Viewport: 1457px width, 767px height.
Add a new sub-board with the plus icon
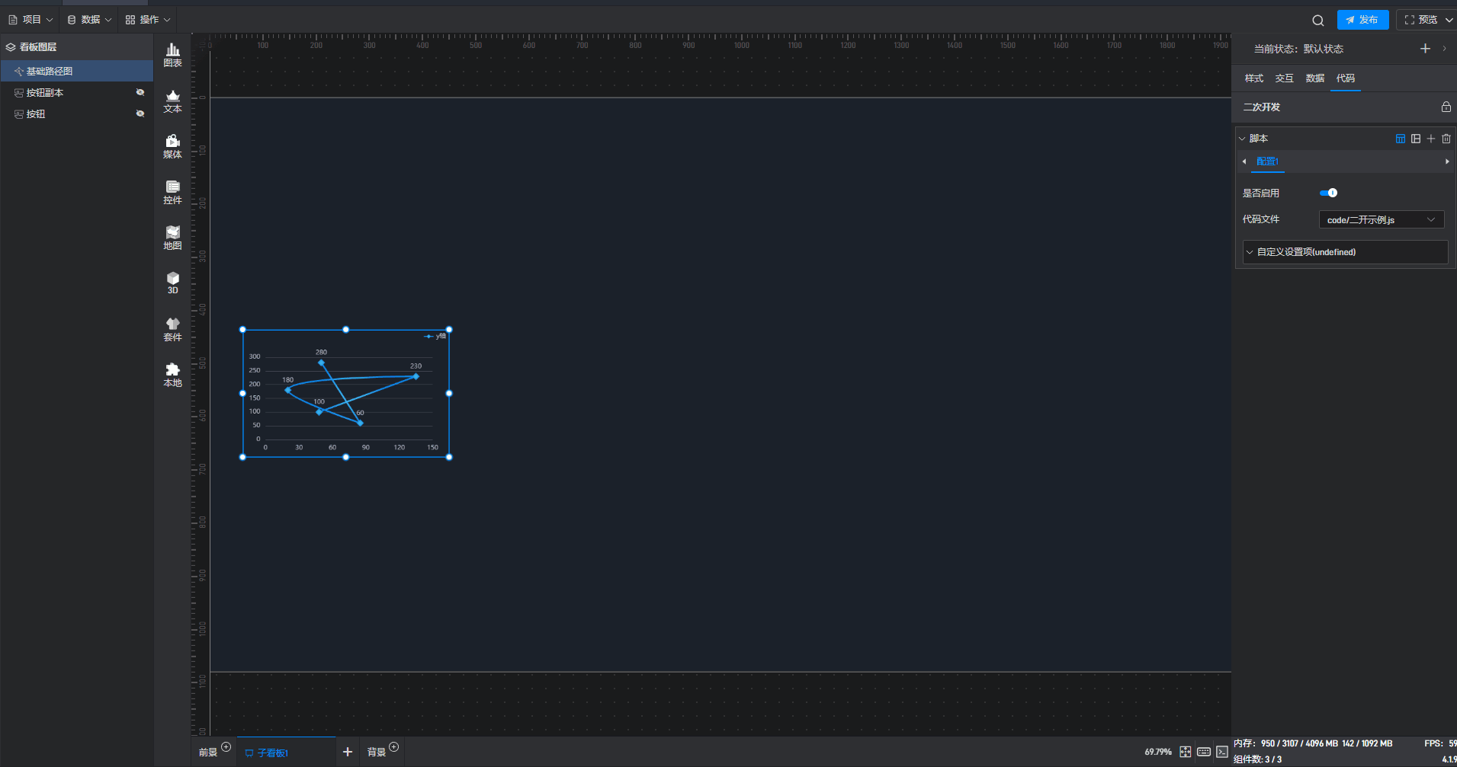pos(348,752)
